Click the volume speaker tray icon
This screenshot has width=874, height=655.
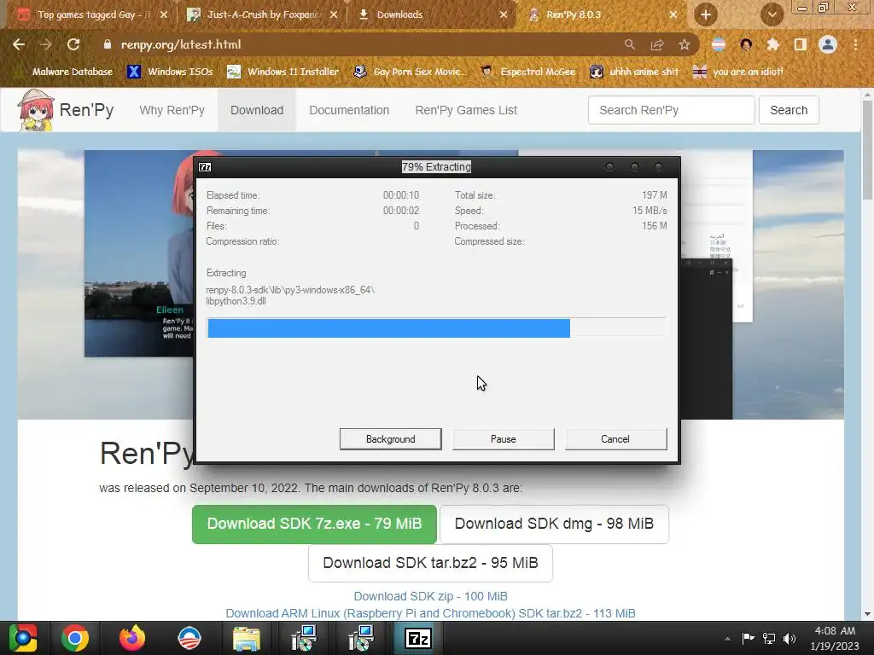click(x=790, y=638)
